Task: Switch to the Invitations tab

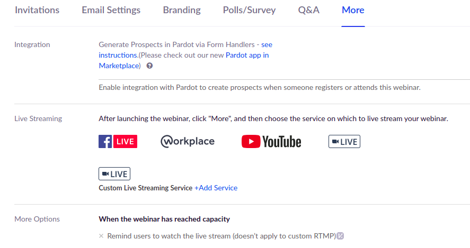Action: [37, 10]
